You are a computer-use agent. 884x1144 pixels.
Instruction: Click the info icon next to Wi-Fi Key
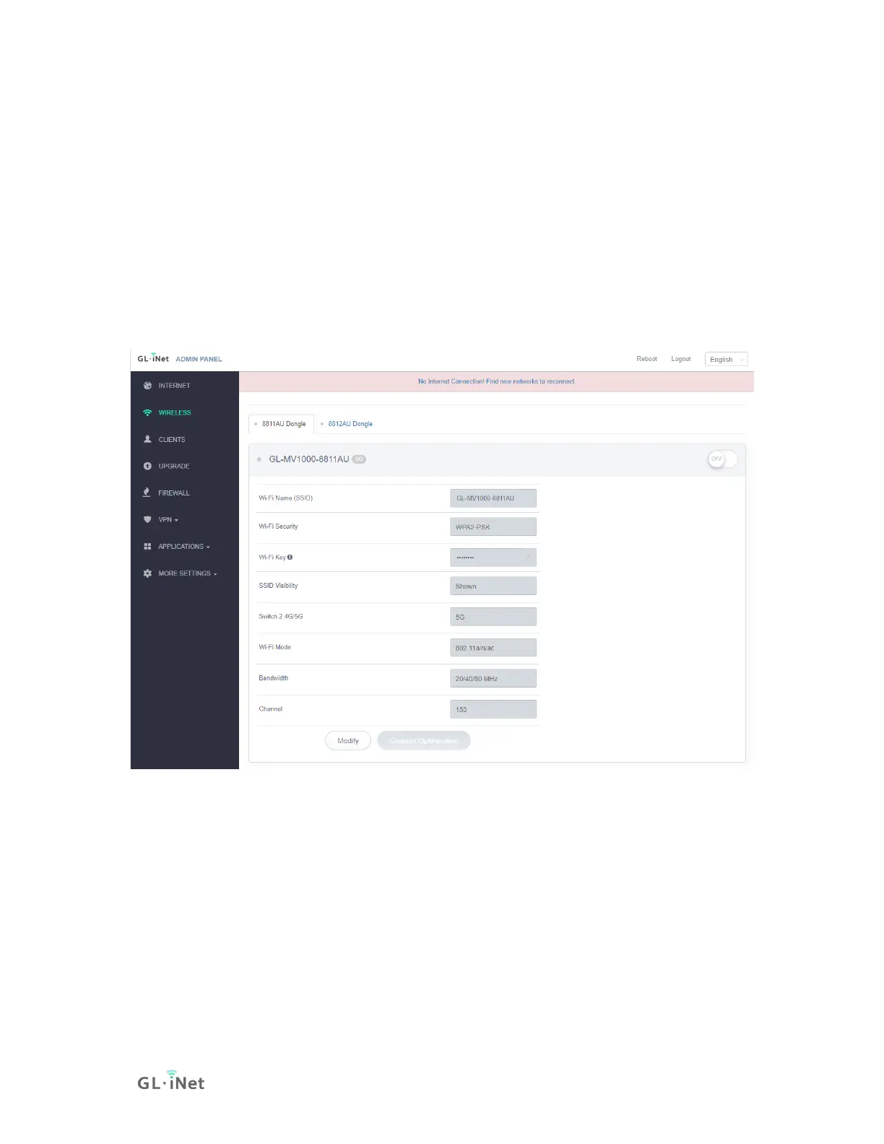tap(290, 558)
